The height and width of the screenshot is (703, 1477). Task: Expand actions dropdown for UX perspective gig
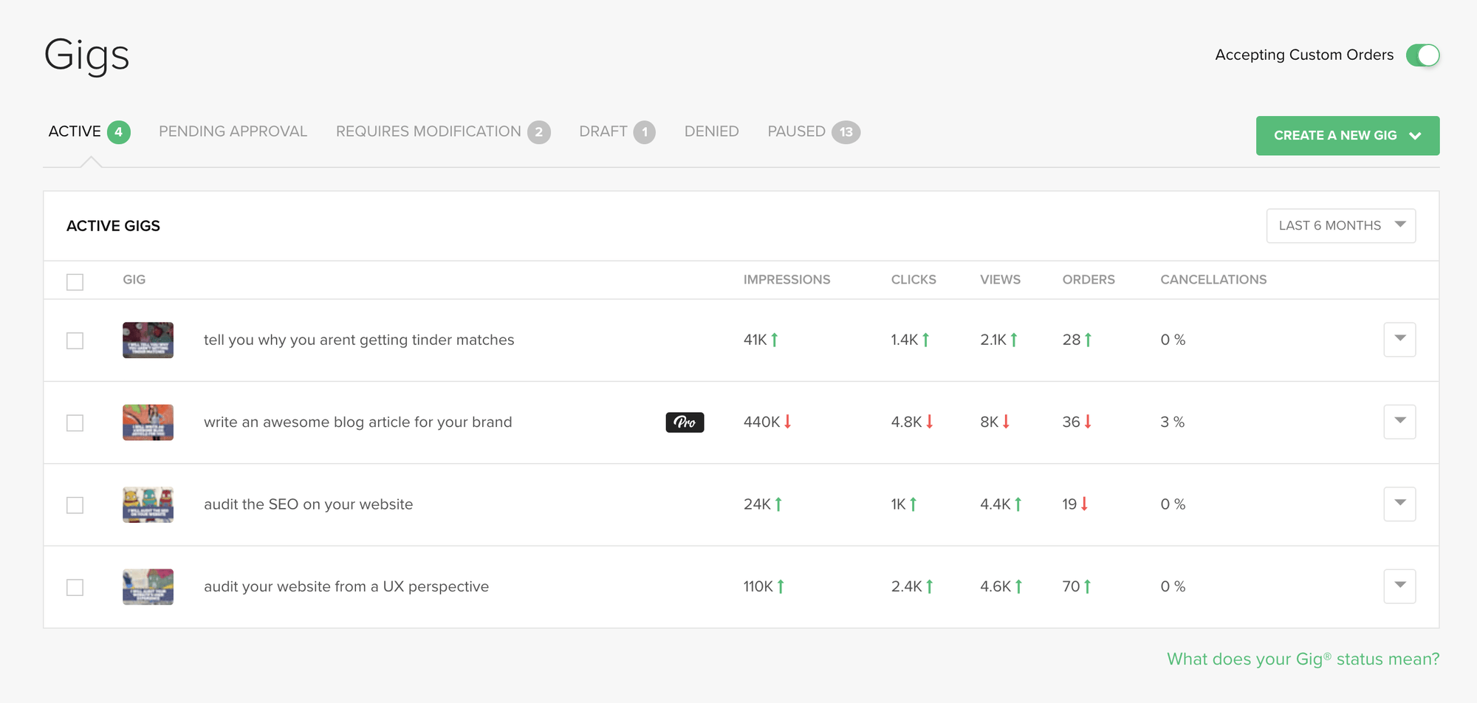coord(1399,586)
